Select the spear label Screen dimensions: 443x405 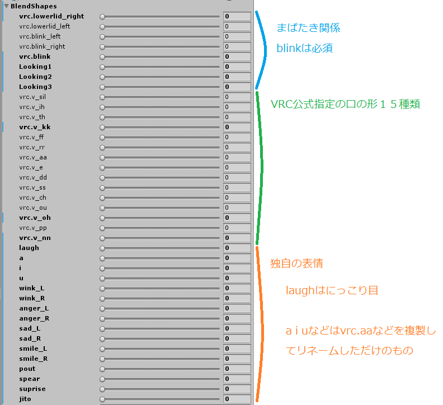(x=30, y=379)
